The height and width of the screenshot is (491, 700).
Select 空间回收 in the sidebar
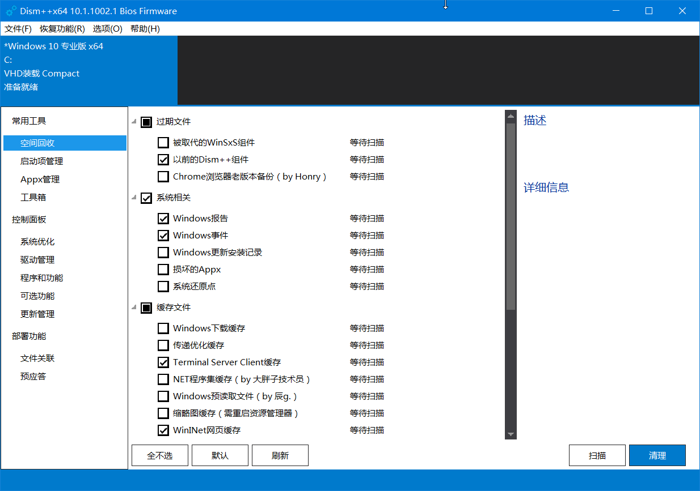point(65,143)
